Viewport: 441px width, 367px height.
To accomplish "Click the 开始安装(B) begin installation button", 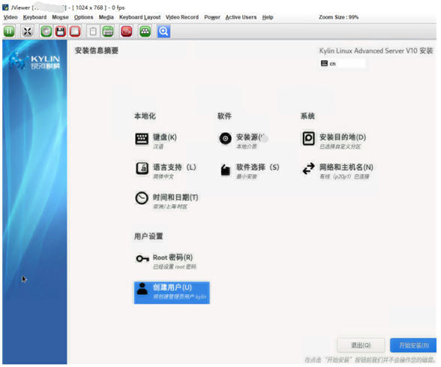I will pos(413,345).
